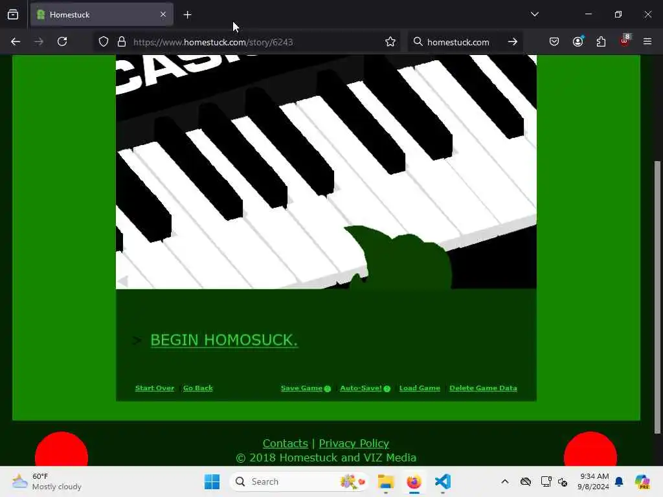Open the Copilot preview taskbar icon
663x497 pixels.
642,481
